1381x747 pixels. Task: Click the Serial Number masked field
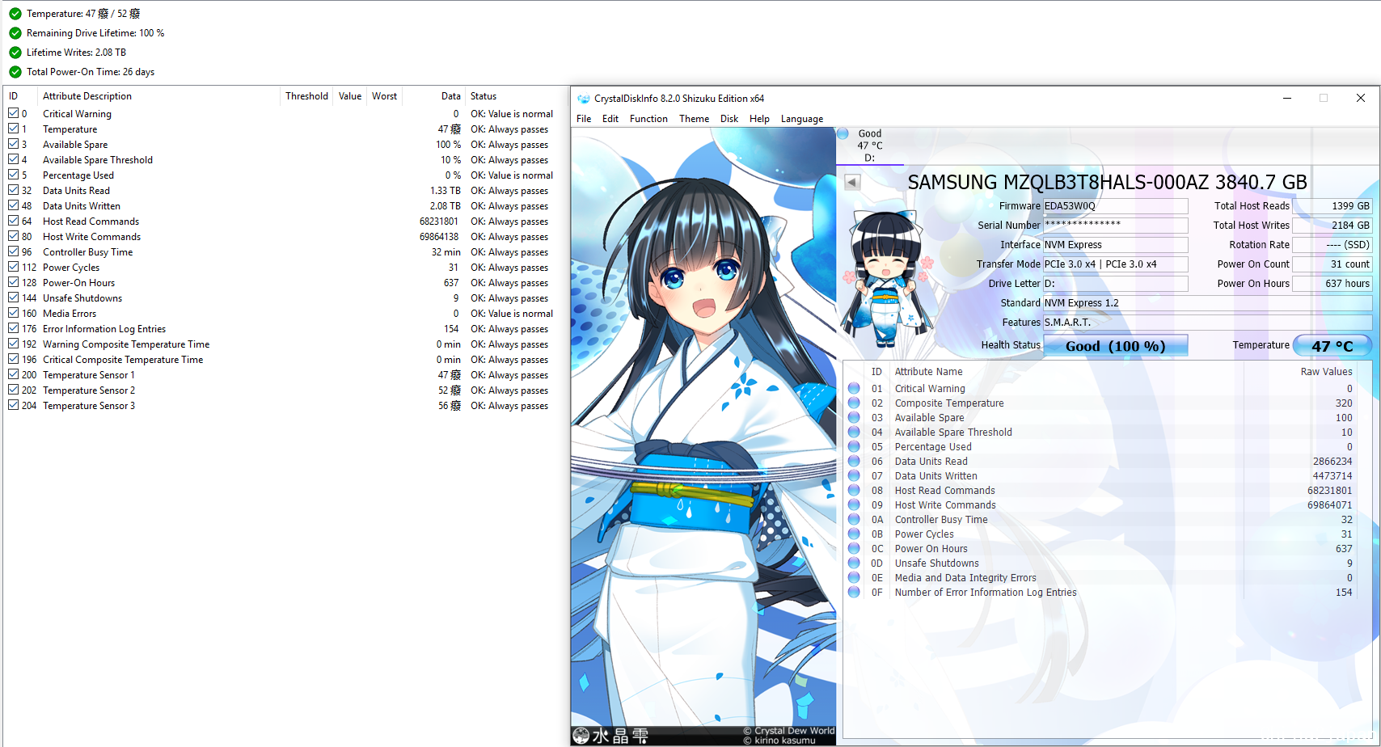(x=1116, y=226)
